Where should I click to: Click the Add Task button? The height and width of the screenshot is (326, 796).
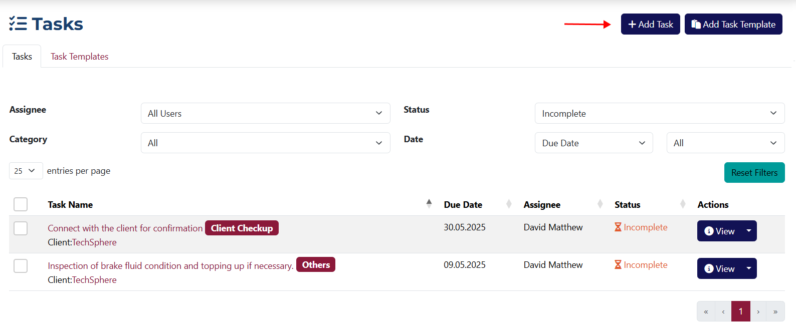click(650, 24)
